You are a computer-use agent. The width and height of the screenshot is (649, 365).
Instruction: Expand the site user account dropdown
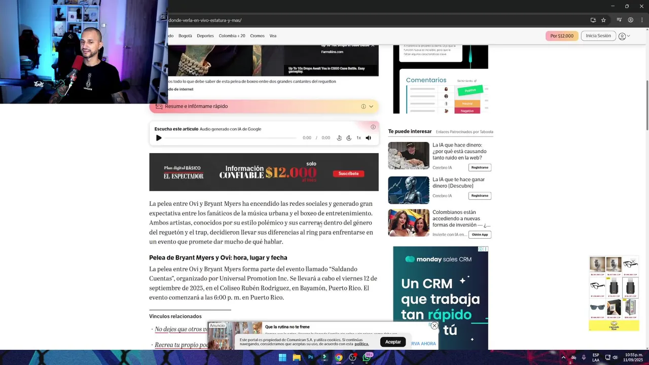624,36
